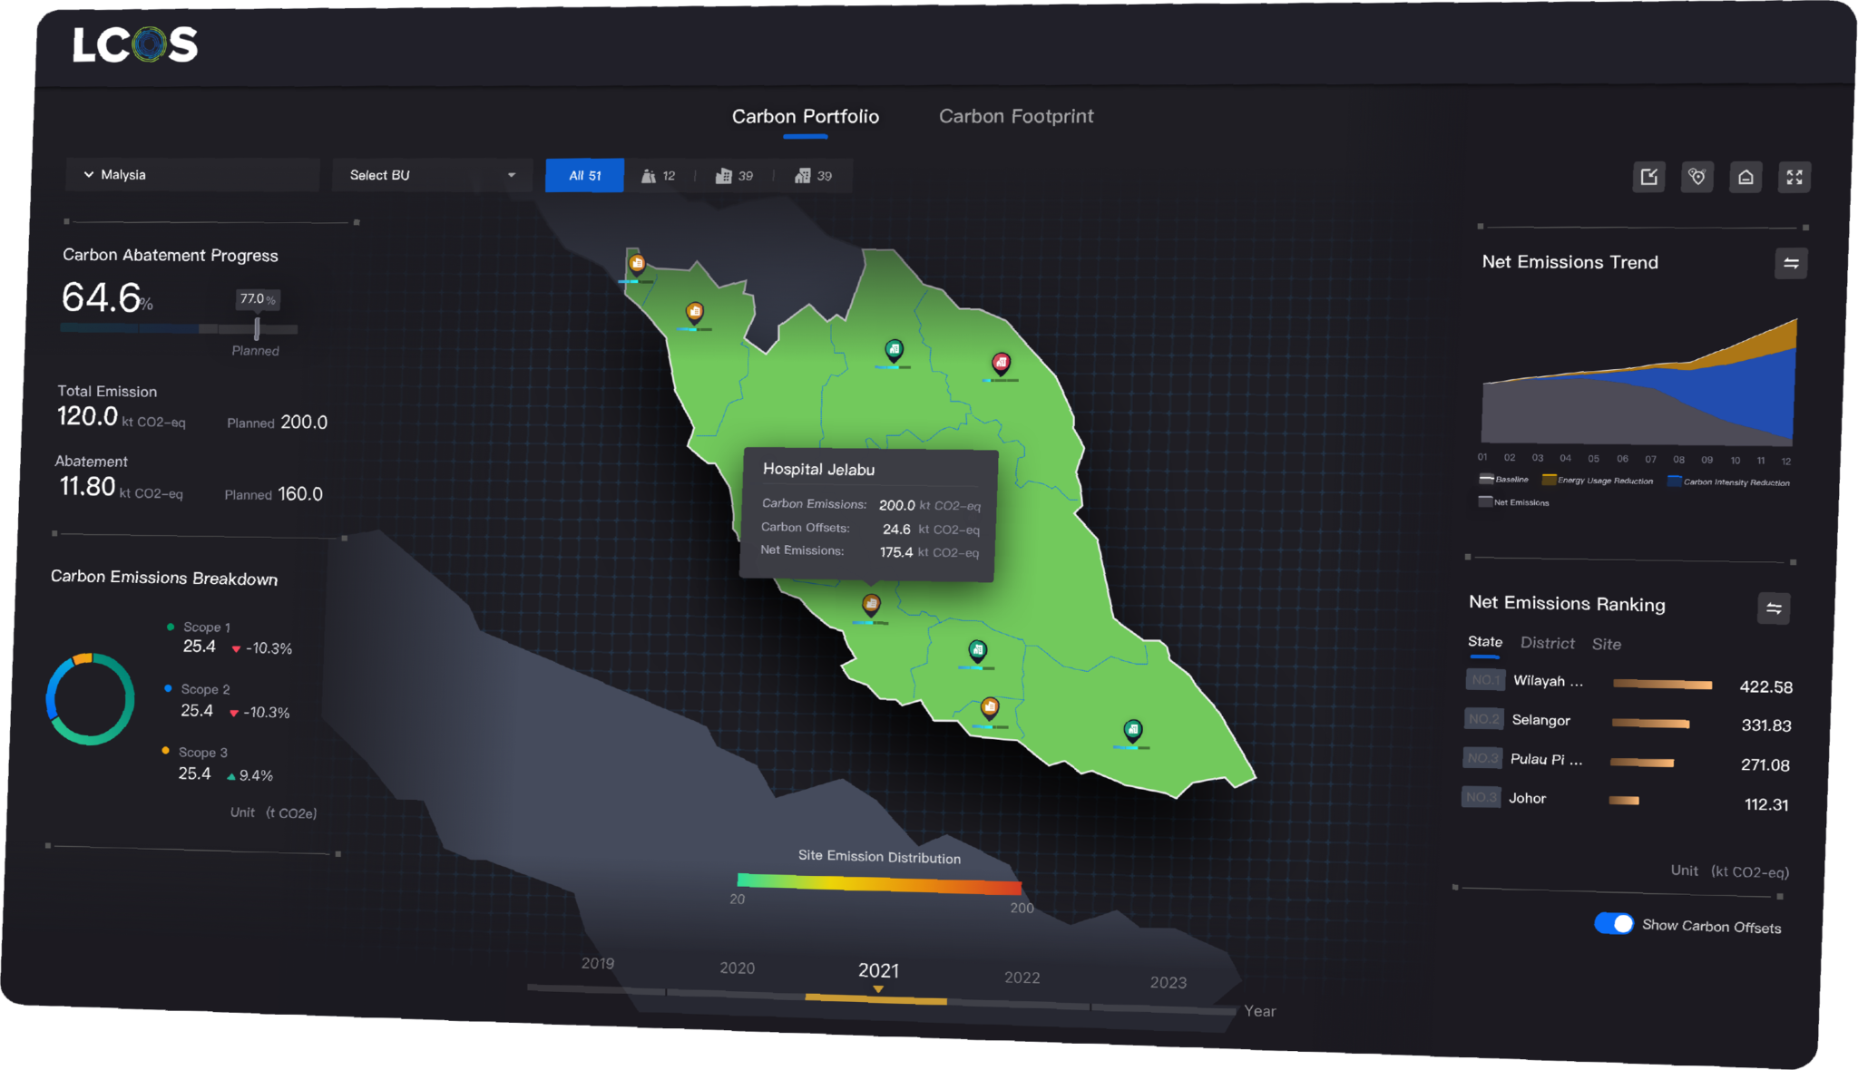The width and height of the screenshot is (1858, 1070).
Task: Toggle the Baseline legend entry
Action: [1503, 479]
